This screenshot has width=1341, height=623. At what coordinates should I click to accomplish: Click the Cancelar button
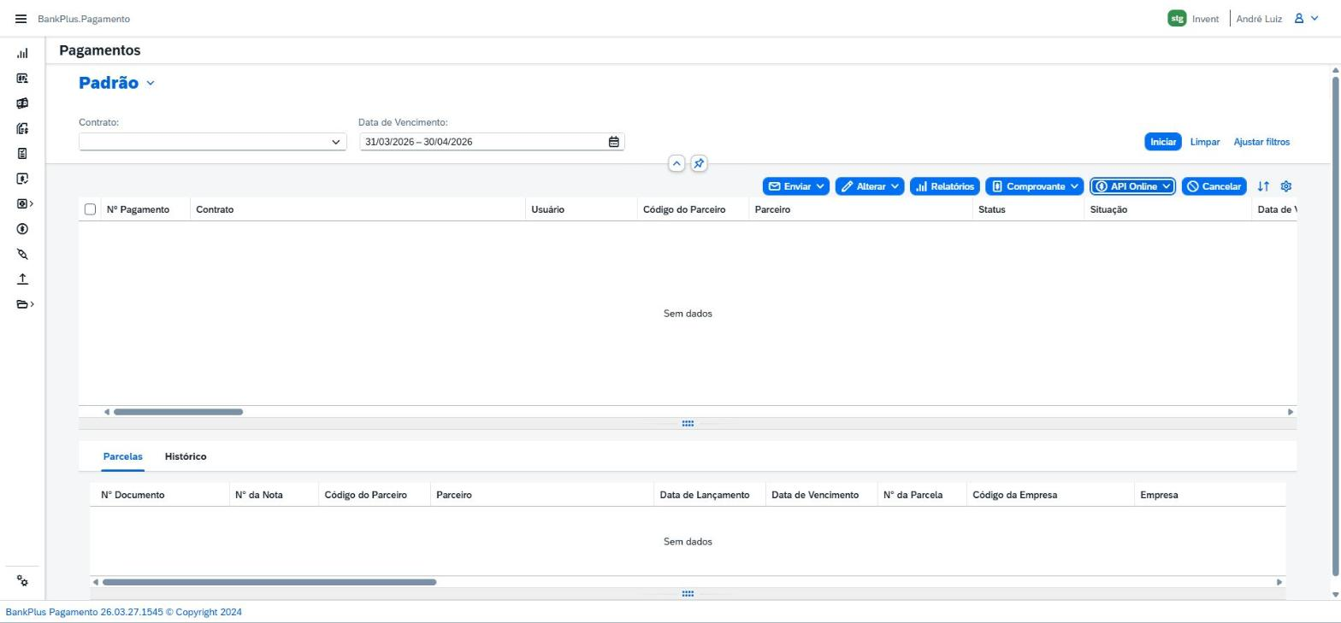coord(1214,186)
